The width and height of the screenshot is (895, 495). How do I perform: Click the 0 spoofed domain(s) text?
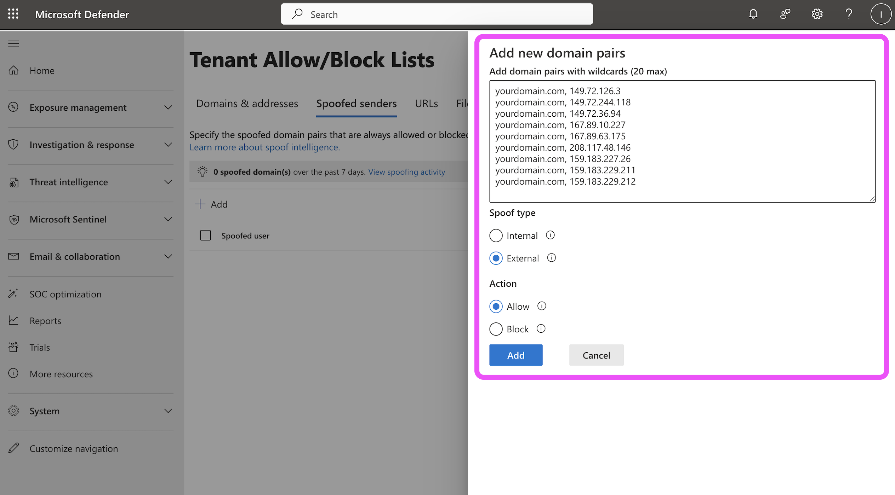point(252,172)
